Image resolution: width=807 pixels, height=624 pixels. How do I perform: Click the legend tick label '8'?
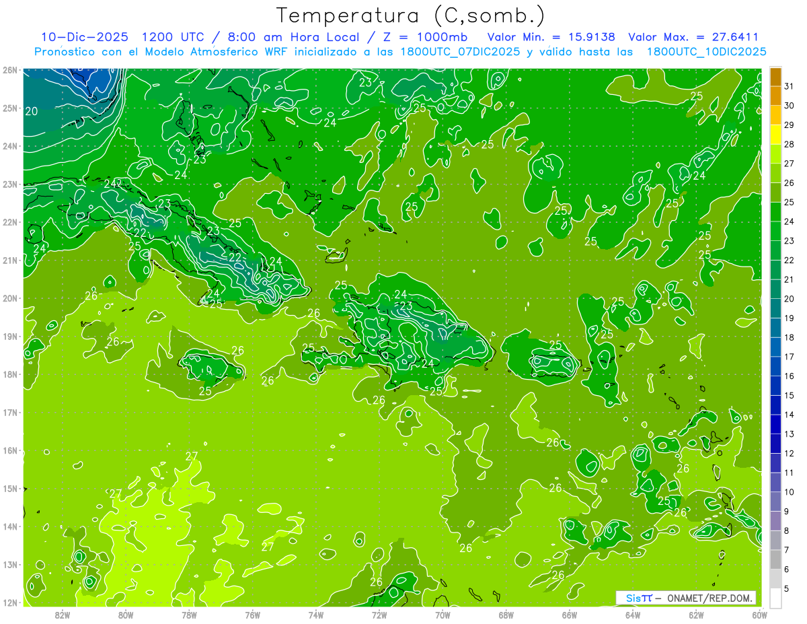tap(787, 531)
